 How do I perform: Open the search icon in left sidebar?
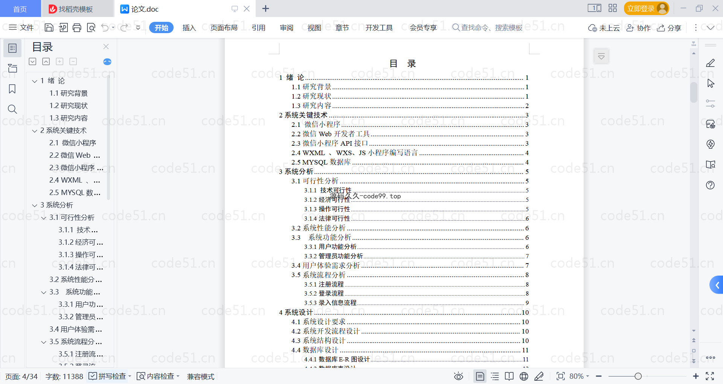coord(12,109)
